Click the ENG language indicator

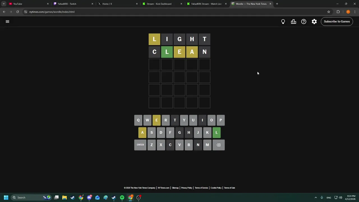329,198
